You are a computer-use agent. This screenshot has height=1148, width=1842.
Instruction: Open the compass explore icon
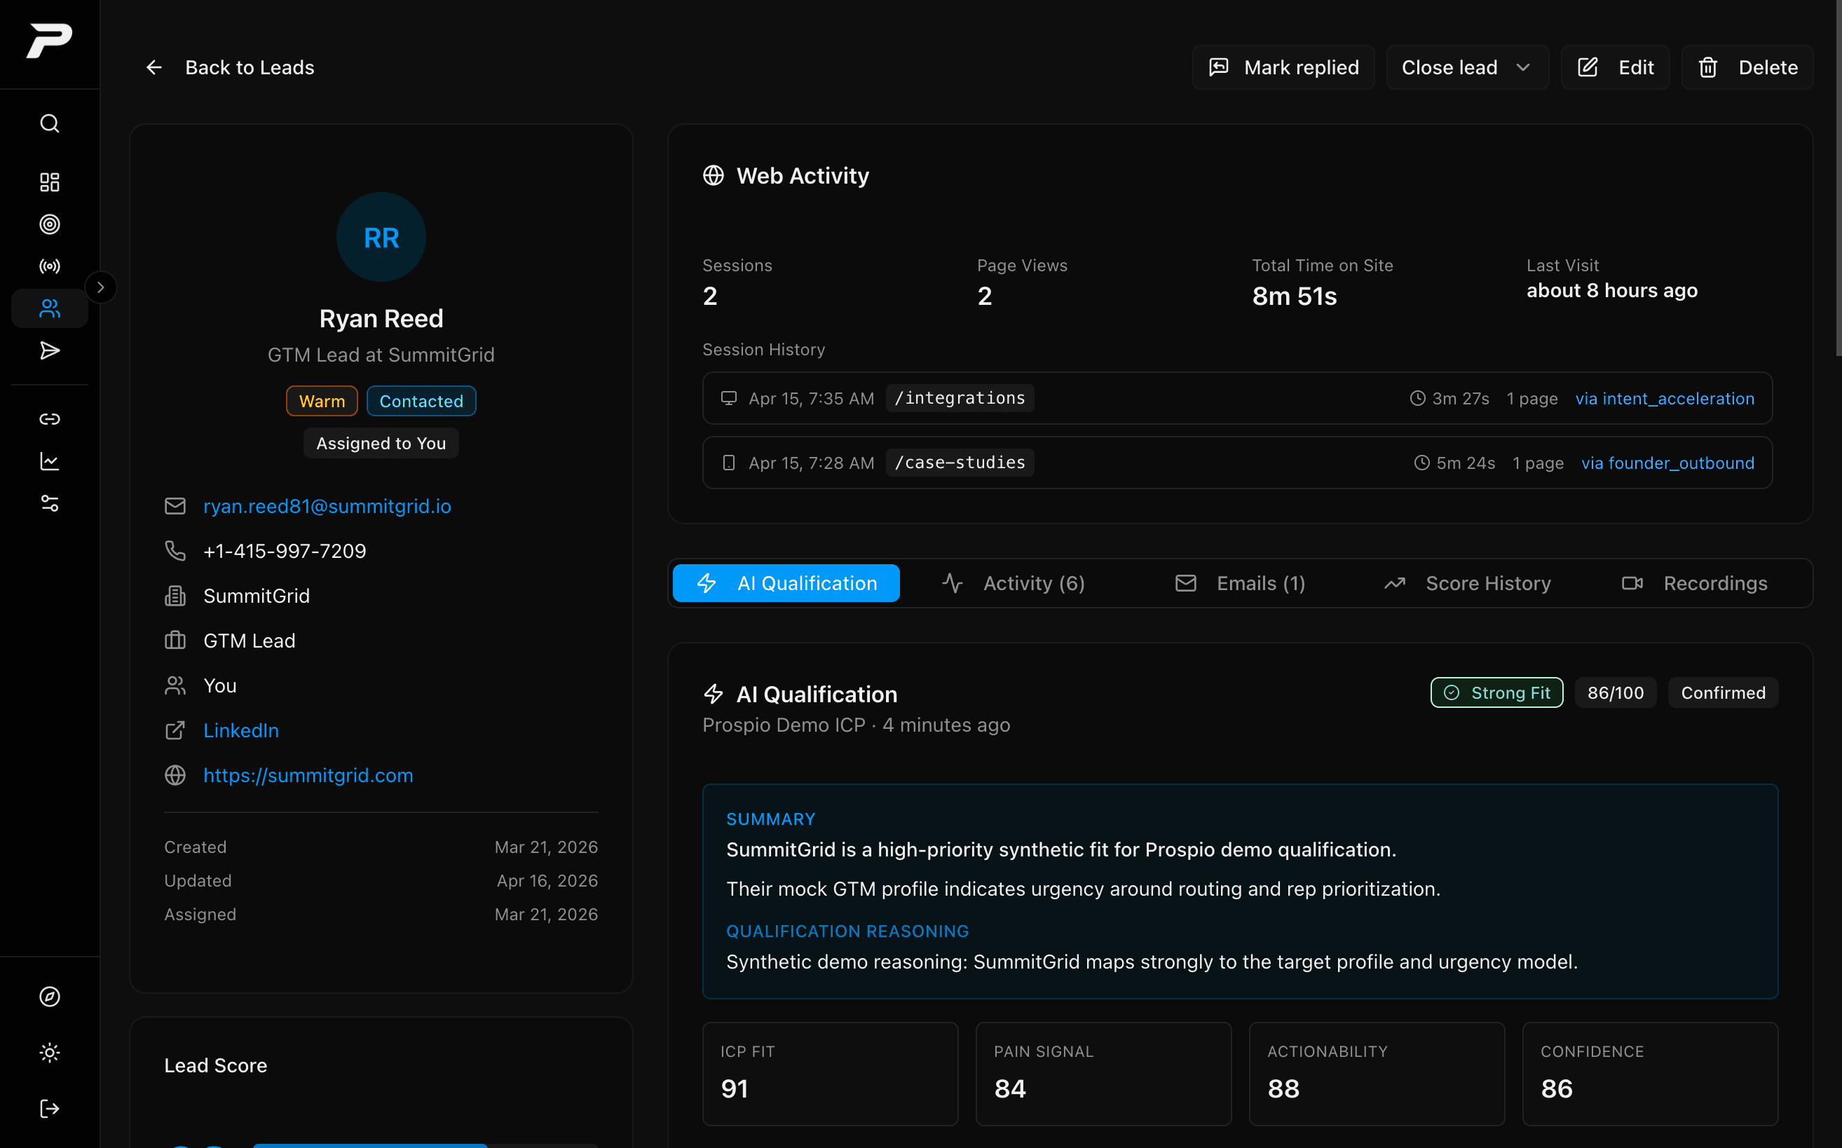[x=49, y=996]
